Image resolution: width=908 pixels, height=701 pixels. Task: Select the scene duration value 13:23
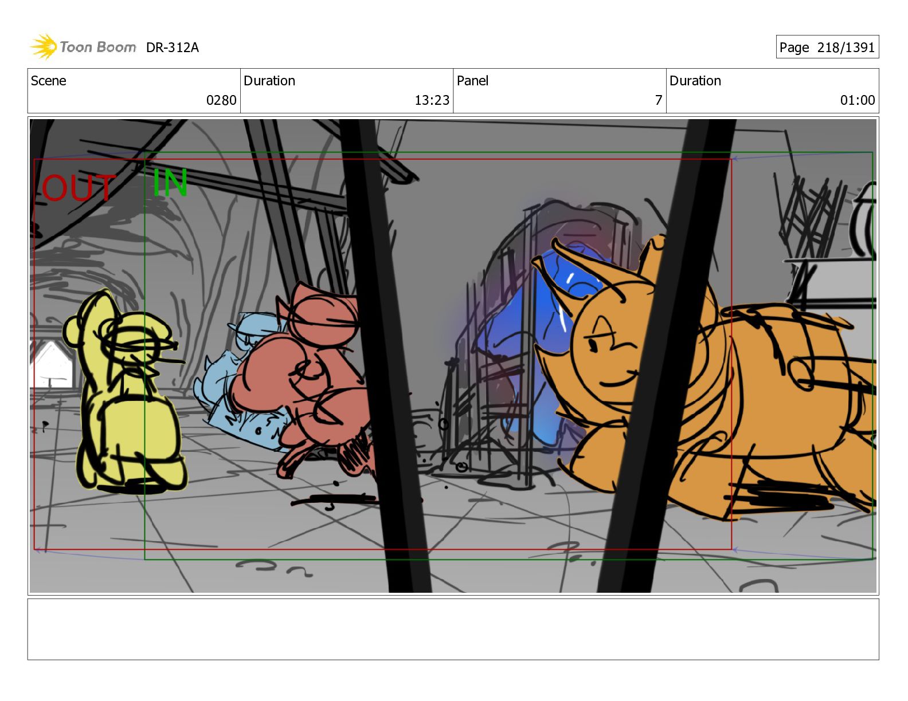pos(432,100)
